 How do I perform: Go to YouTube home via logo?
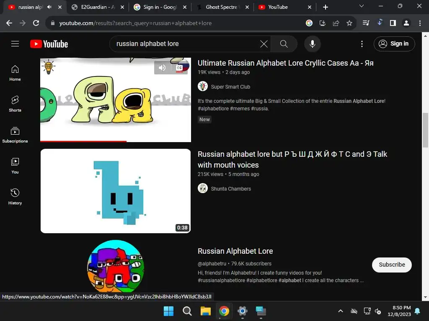tap(49, 44)
